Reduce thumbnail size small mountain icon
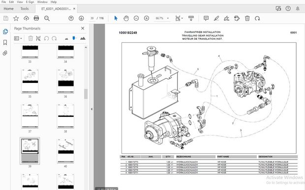This screenshot has width=305, height=190. tap(66, 39)
